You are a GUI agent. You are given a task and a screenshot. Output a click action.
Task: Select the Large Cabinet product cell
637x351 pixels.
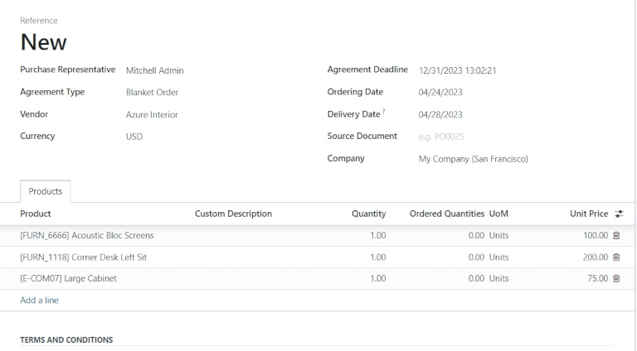68,279
